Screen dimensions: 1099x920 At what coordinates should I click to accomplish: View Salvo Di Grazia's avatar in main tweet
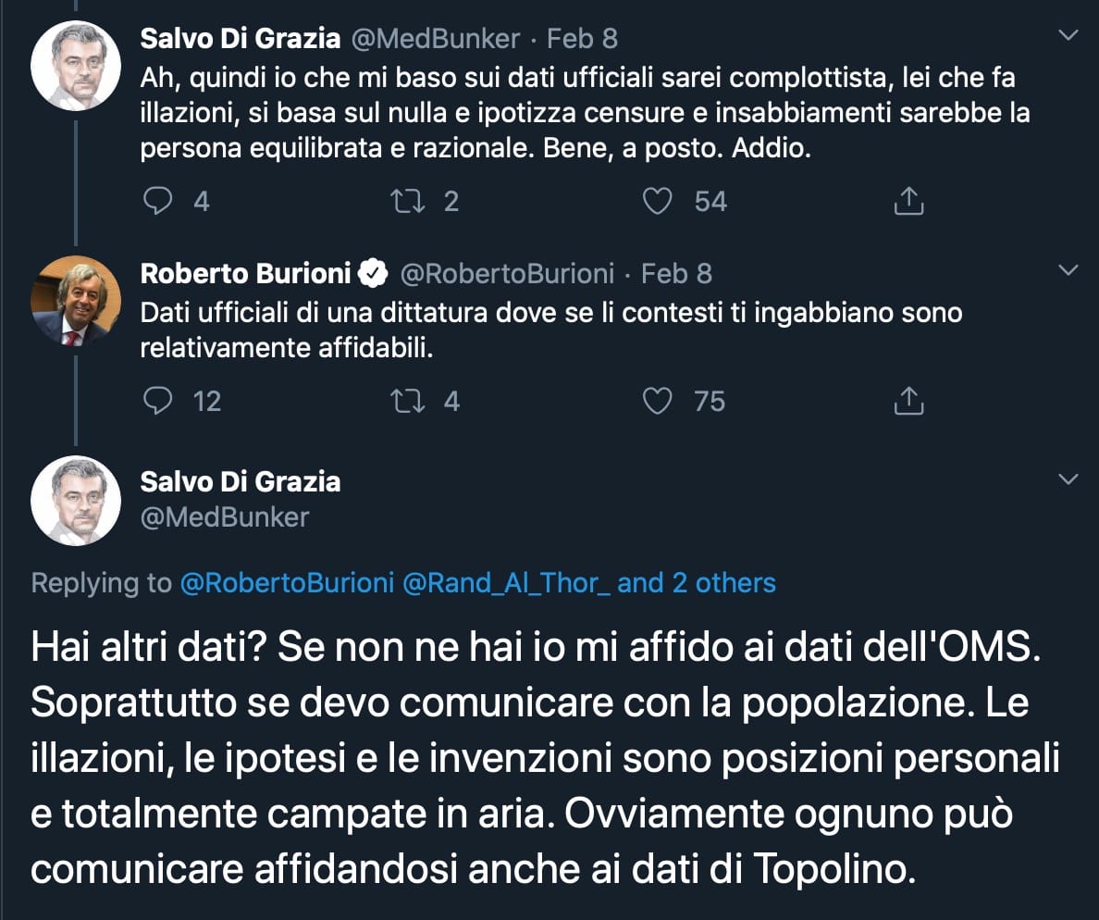75,500
